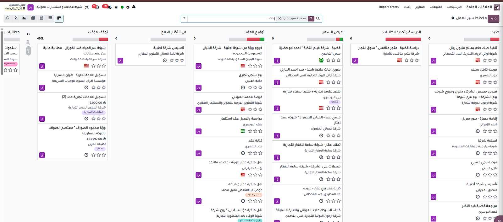Switch to Kanban view
The width and height of the screenshot is (503, 222).
[x=59, y=18]
